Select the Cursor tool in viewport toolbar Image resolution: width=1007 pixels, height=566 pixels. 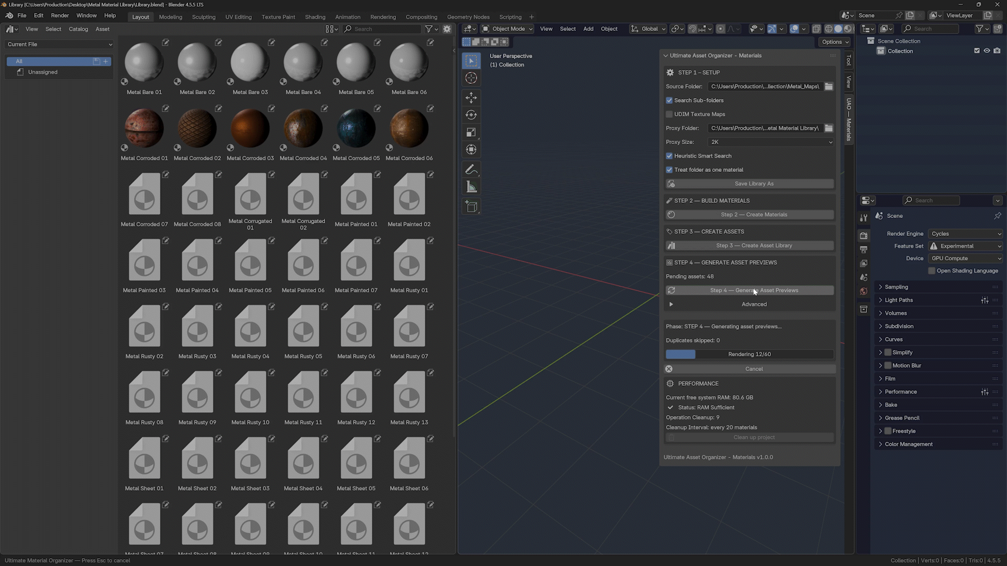471,78
